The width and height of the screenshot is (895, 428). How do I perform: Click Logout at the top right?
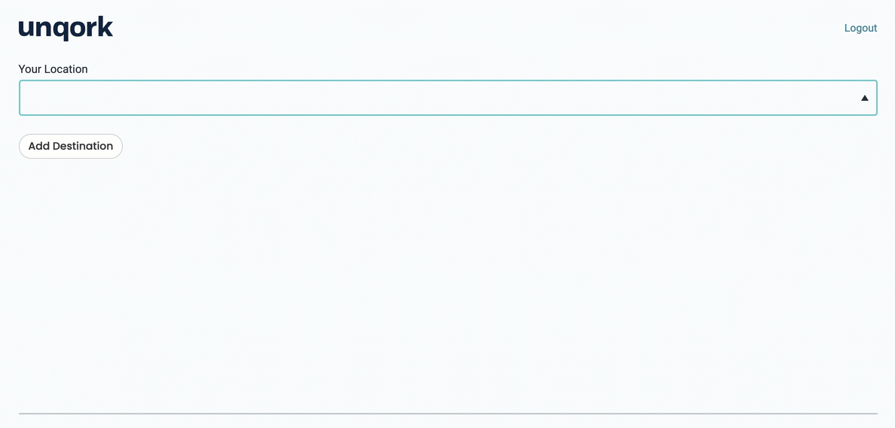coord(860,28)
